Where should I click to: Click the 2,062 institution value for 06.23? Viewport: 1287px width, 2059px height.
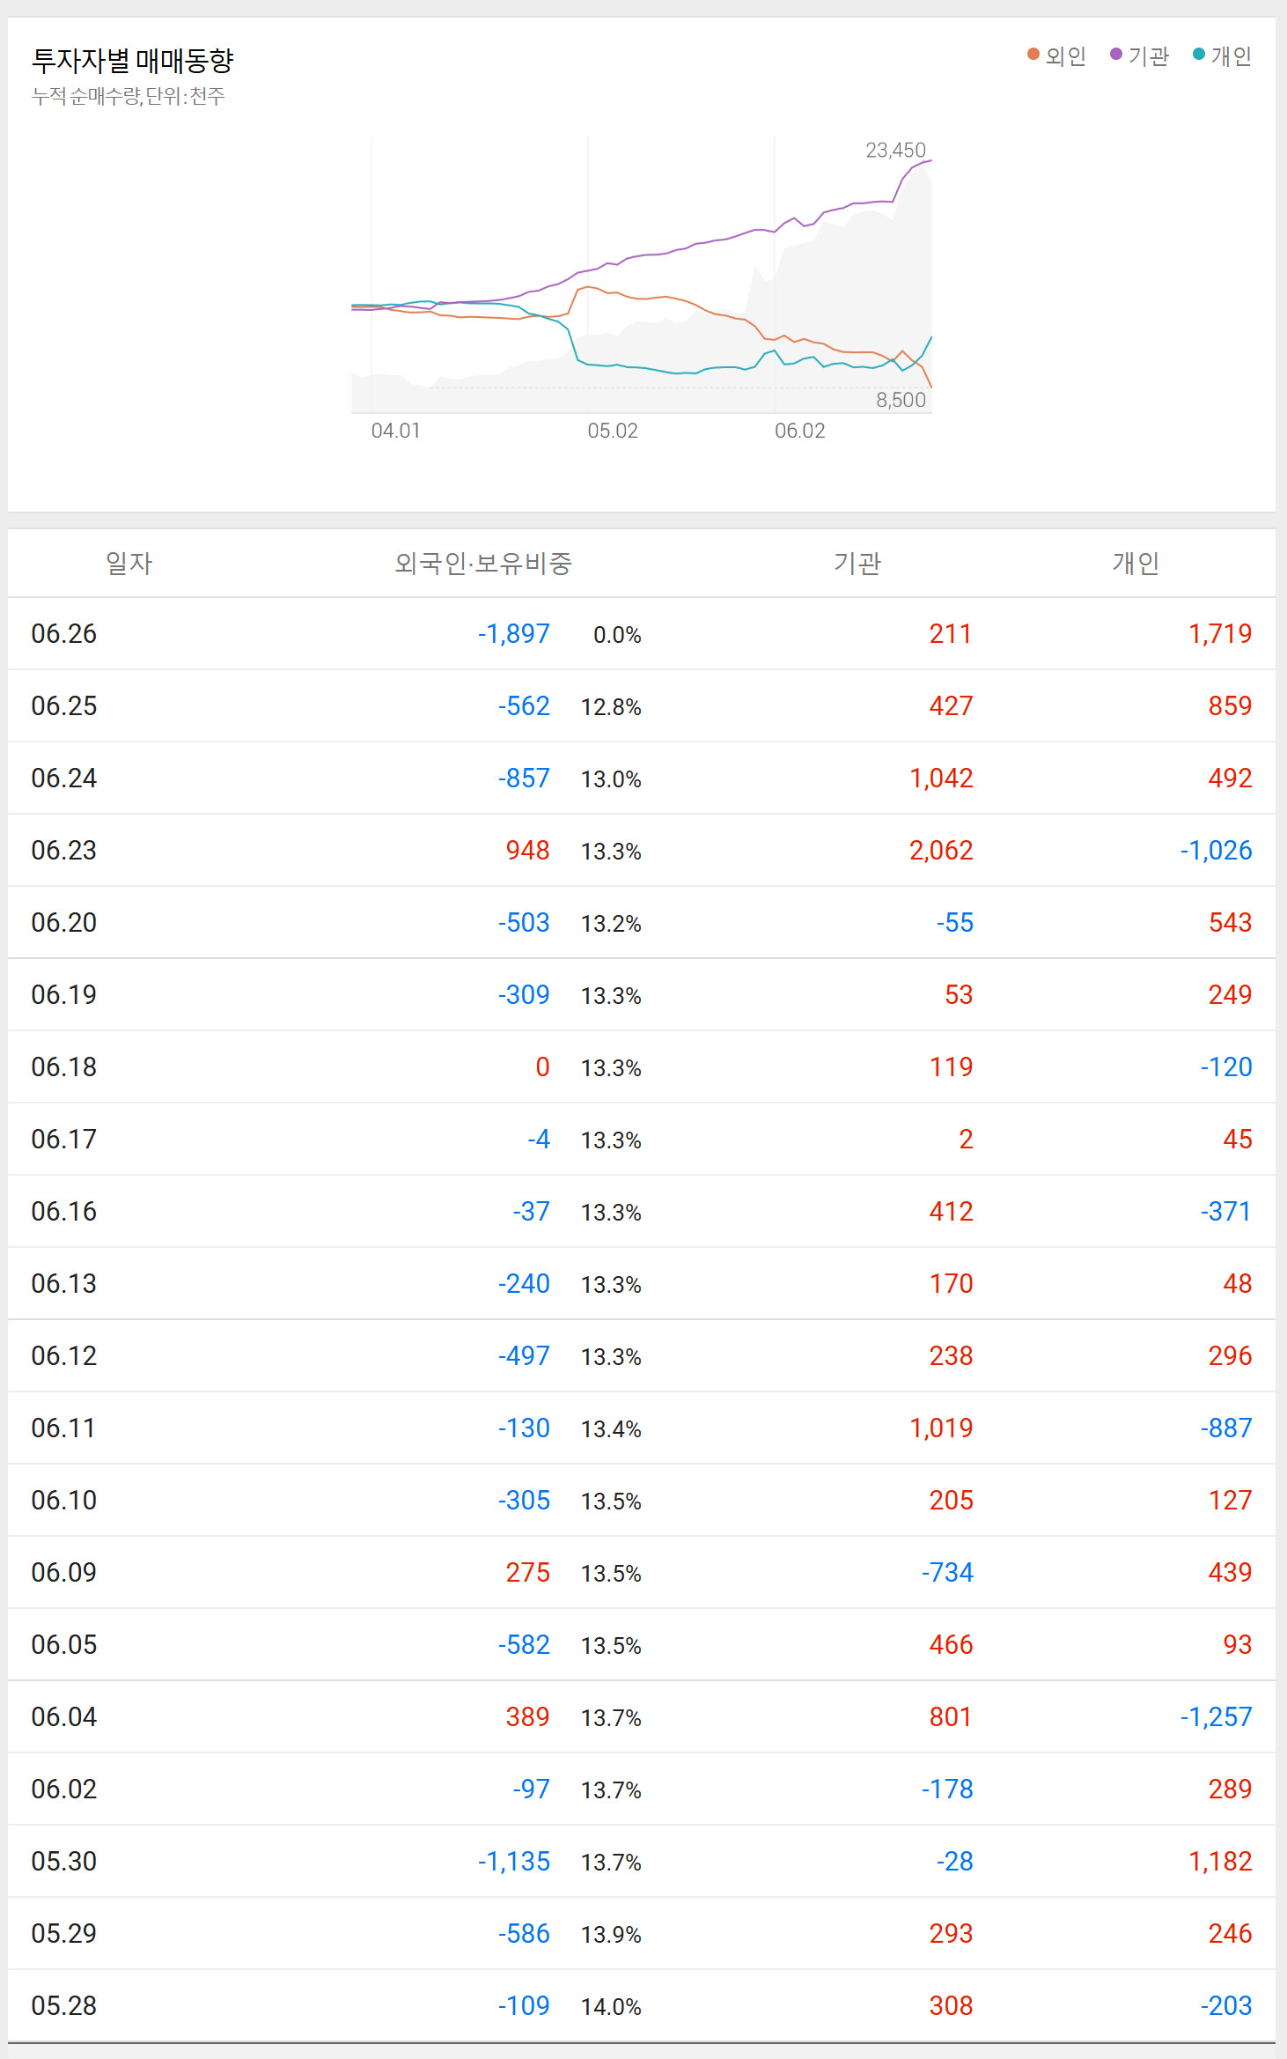pos(941,851)
